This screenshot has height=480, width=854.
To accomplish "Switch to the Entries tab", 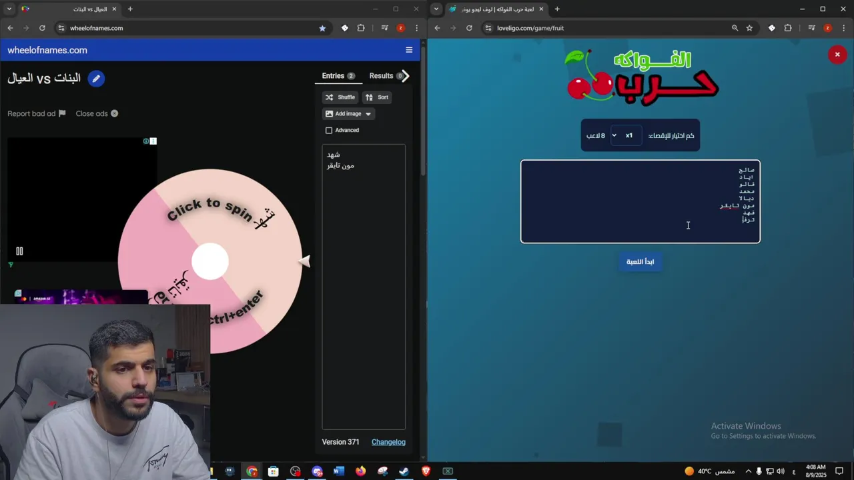I will pos(338,76).
